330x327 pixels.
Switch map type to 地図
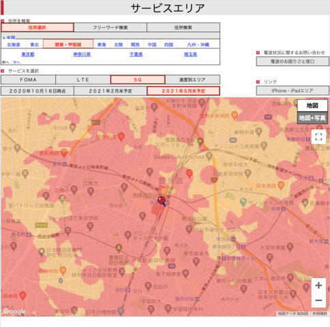312,106
